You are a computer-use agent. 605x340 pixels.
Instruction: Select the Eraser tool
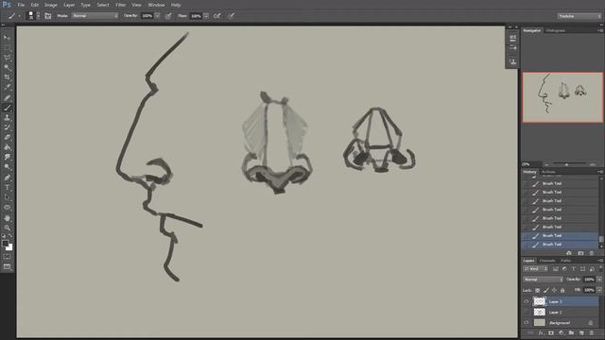tap(7, 138)
